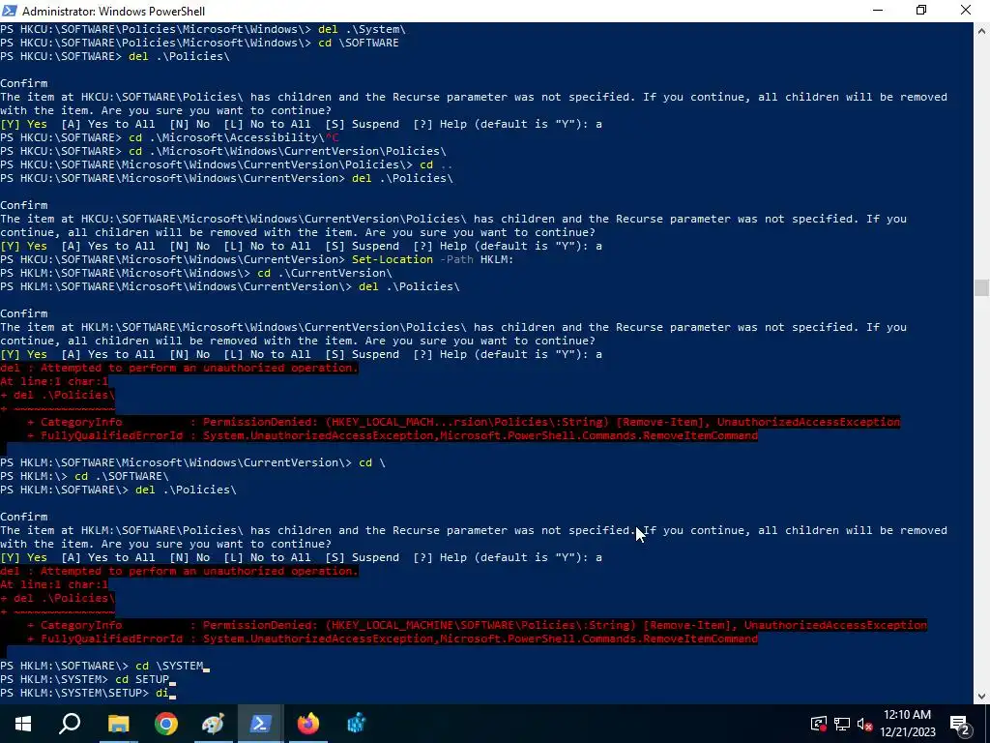Screen dimensions: 990x743
Task: Click 'The item at HKCU:\SOFTWARE\Policies\' message line
Action: pos(474,97)
